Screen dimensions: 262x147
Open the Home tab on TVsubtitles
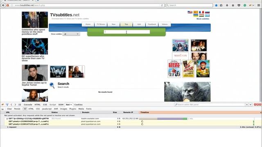click(88, 24)
